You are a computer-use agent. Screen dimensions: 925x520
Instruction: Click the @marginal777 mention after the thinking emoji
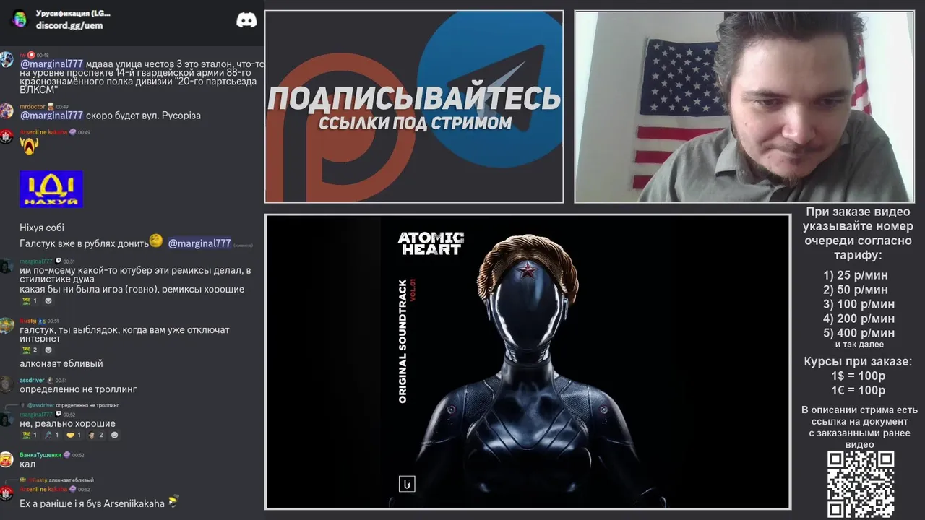(199, 243)
